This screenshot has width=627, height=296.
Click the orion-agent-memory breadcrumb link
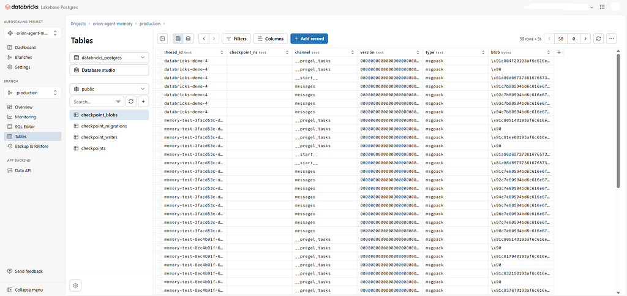pos(113,24)
